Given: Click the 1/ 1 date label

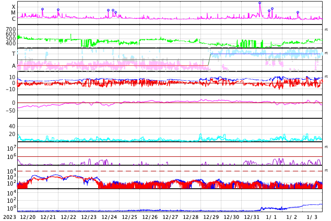Looking at the screenshot, I should [271, 217].
